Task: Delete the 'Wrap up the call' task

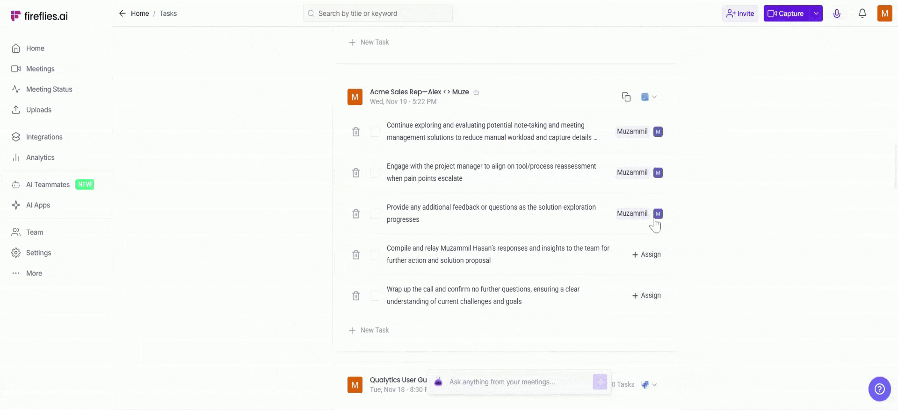Action: (x=356, y=296)
